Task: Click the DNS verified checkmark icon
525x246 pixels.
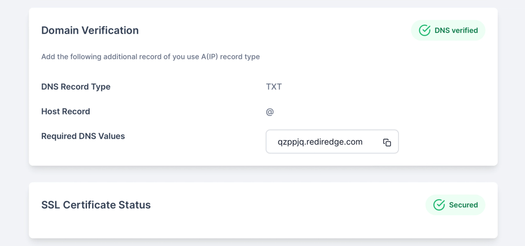Action: 424,30
